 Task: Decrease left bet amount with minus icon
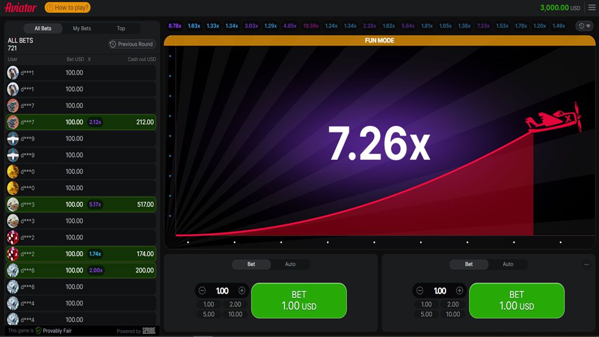click(x=202, y=291)
